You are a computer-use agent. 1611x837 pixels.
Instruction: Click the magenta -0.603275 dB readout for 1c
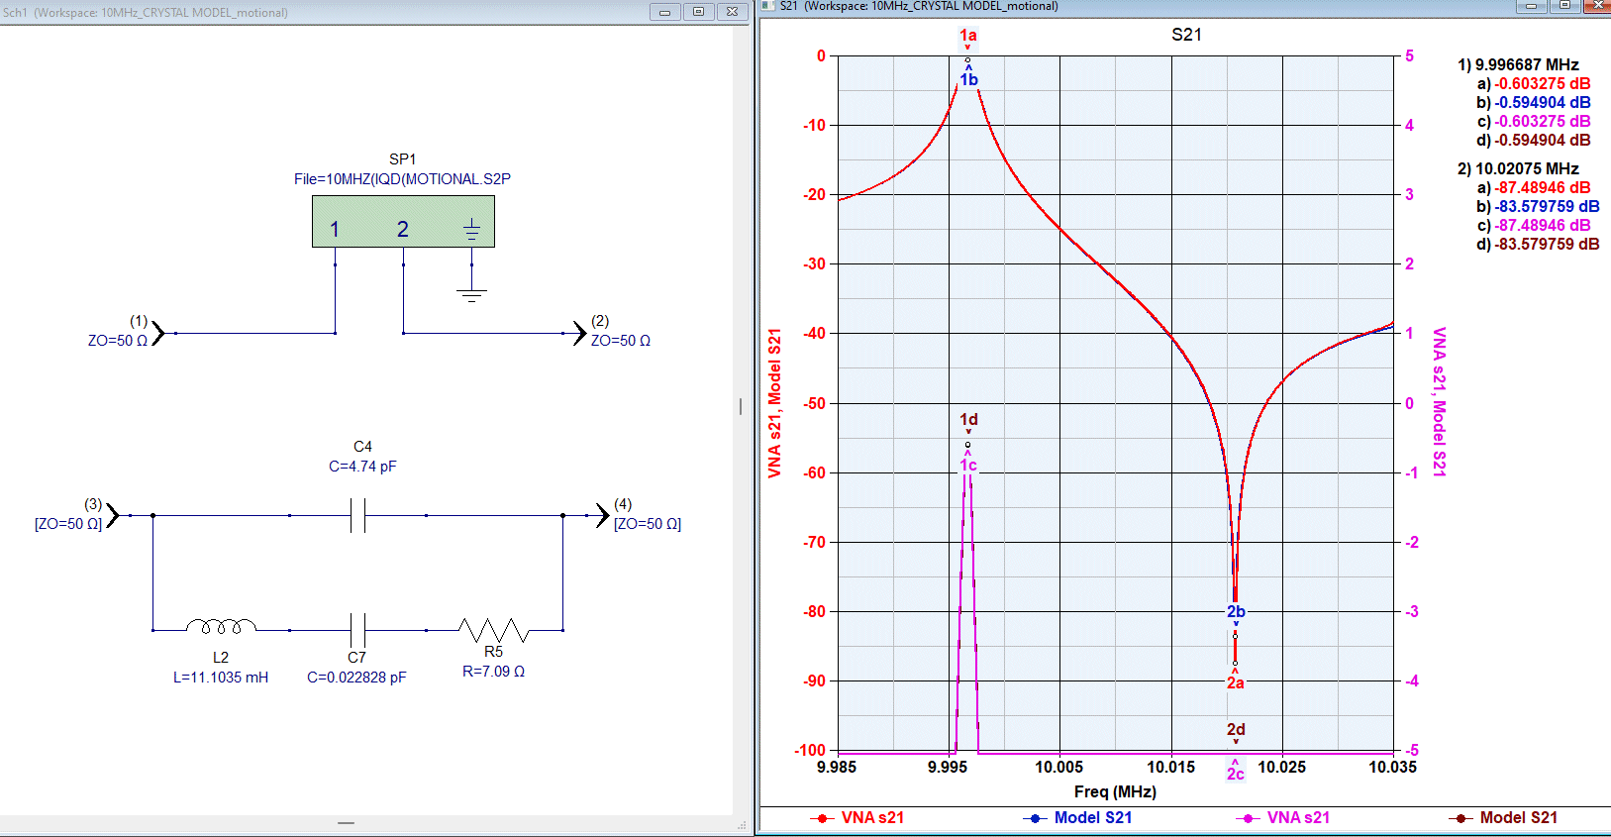coord(1543,122)
